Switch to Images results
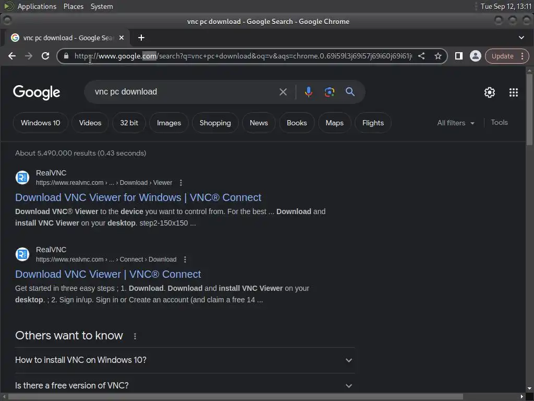The width and height of the screenshot is (534, 401). coord(169,123)
